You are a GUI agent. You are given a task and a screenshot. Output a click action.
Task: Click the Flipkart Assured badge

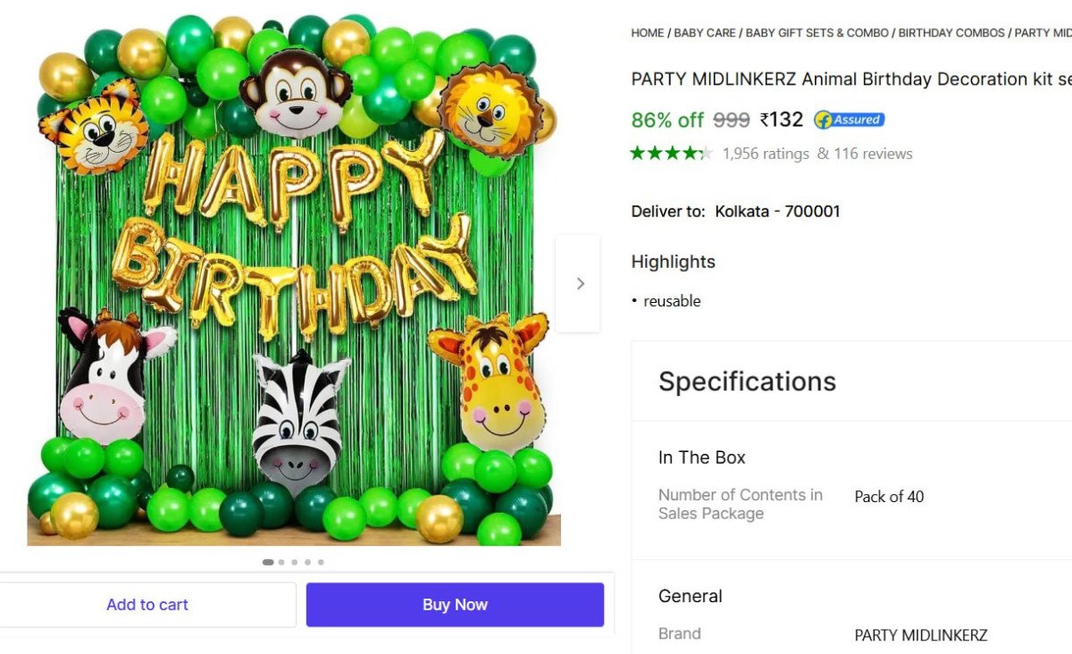pos(849,120)
